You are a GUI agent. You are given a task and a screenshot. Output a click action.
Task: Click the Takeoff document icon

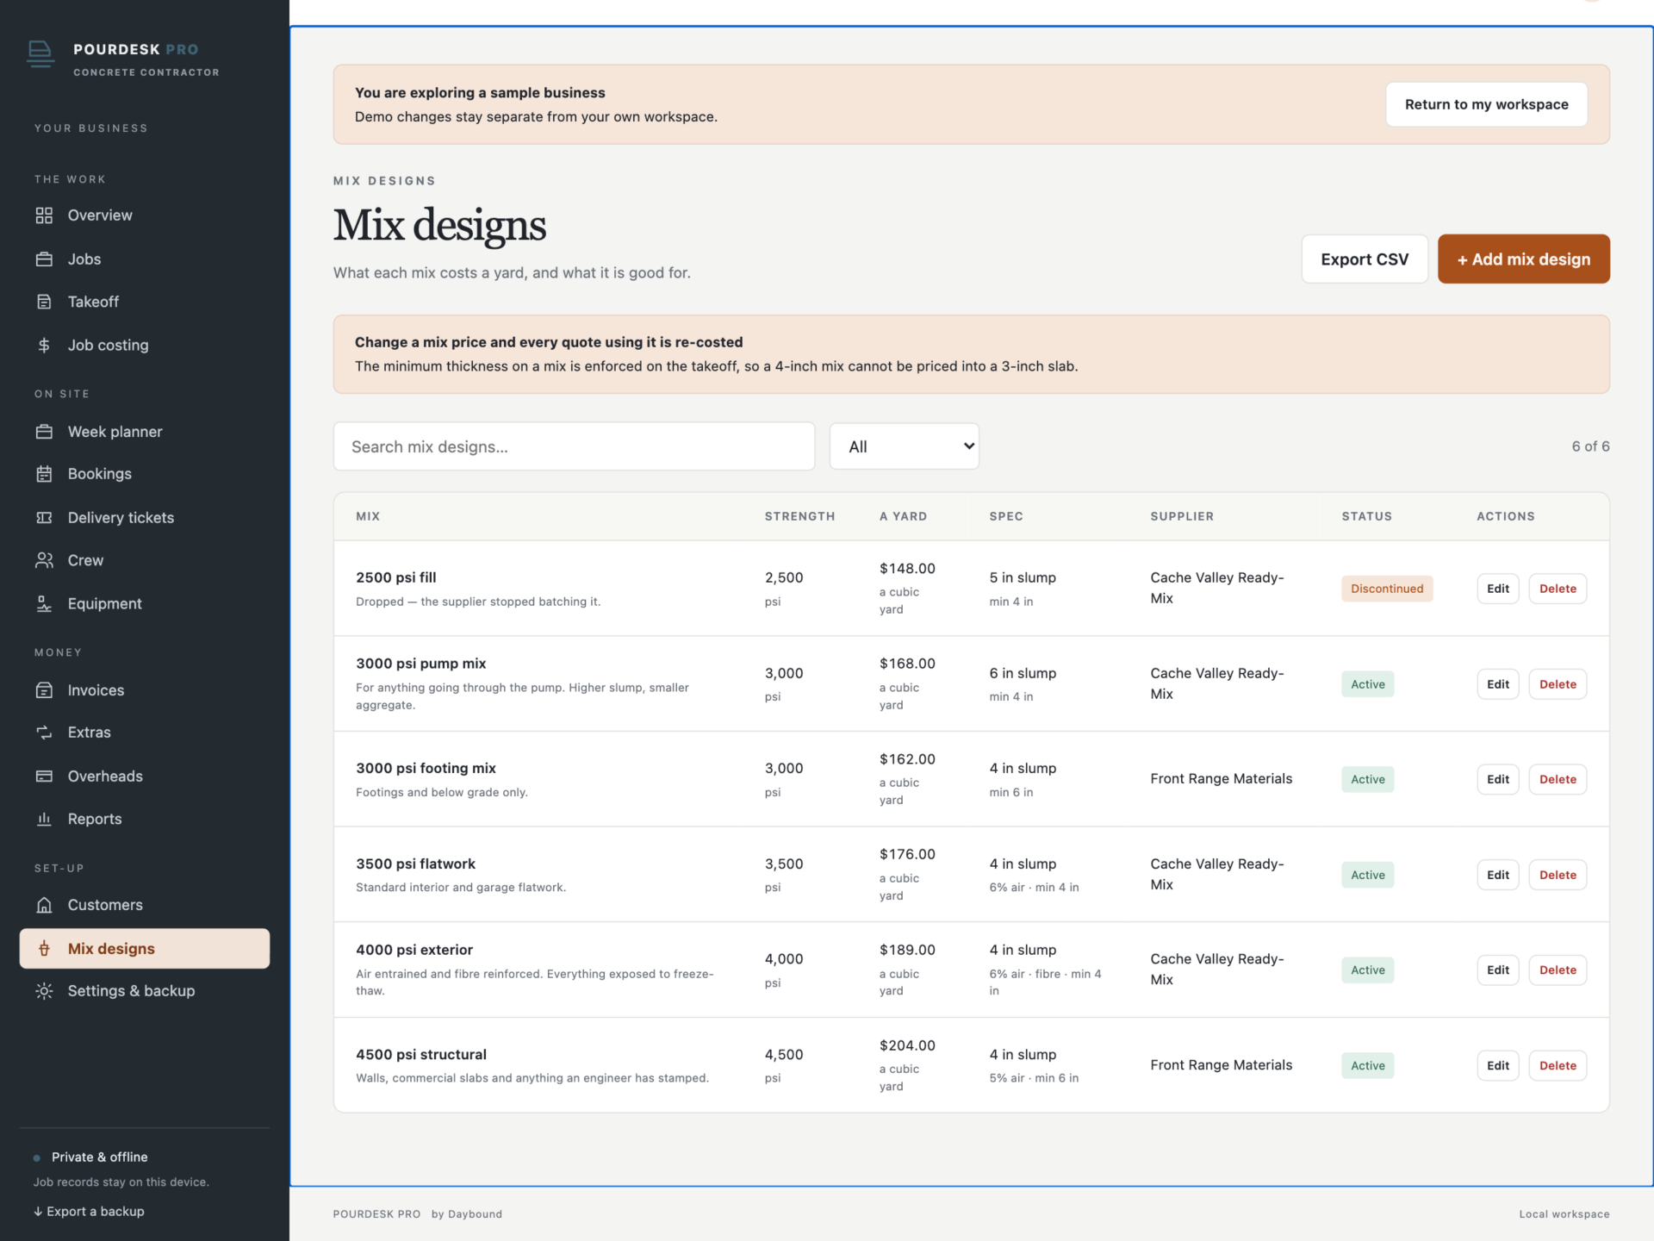pos(44,302)
